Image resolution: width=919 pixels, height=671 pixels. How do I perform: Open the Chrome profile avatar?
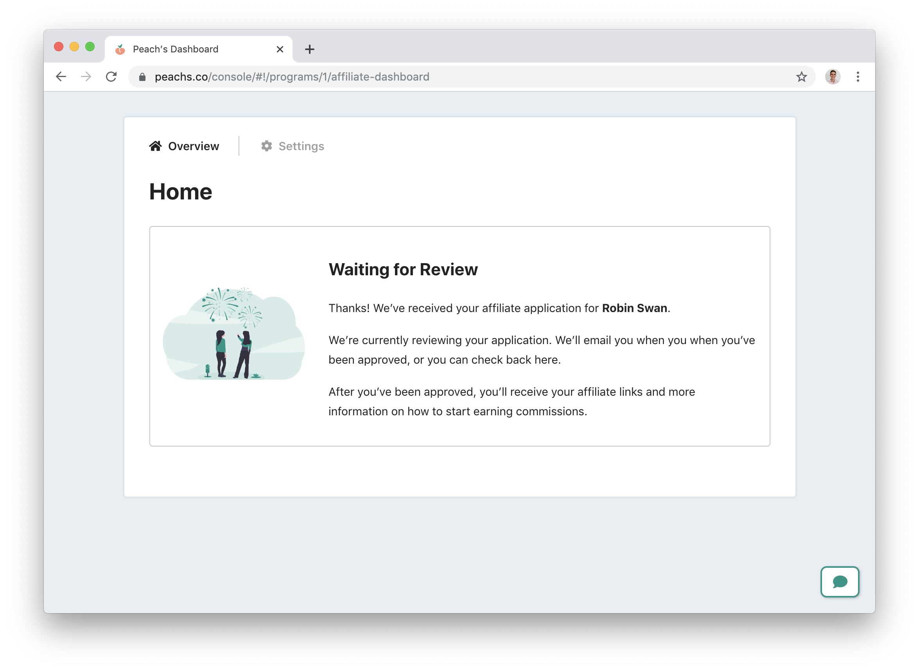coord(833,77)
